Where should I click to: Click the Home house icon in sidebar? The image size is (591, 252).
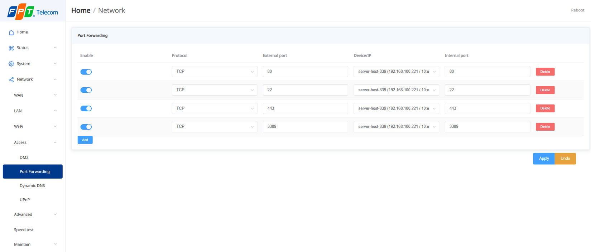[x=11, y=33]
